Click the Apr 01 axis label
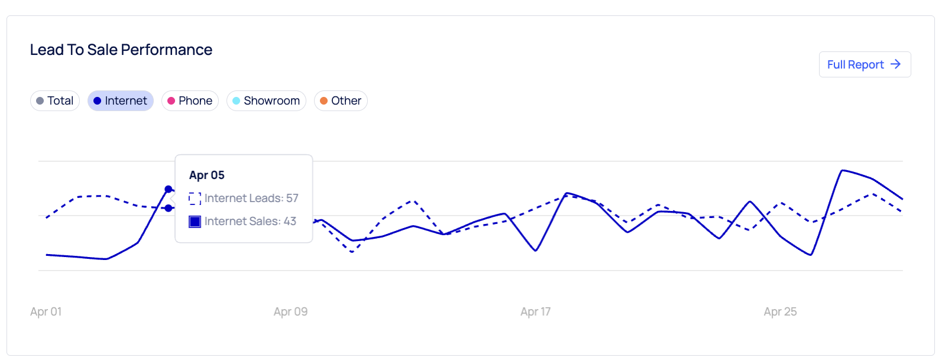This screenshot has height=364, width=945. (x=46, y=311)
